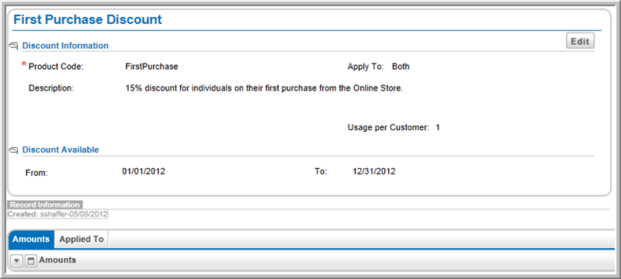Select the Amounts tab
Screen dimensions: 621x279
[x=31, y=239]
